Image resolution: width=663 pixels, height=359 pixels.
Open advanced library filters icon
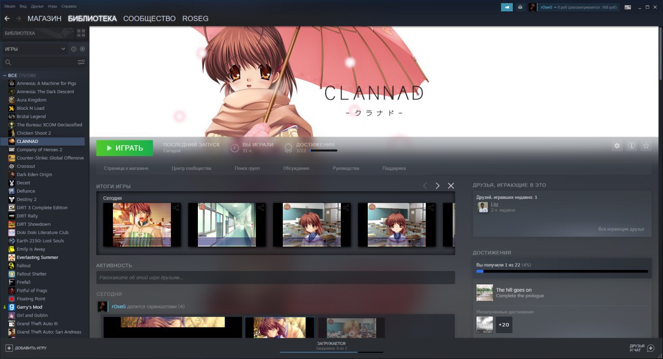81,62
